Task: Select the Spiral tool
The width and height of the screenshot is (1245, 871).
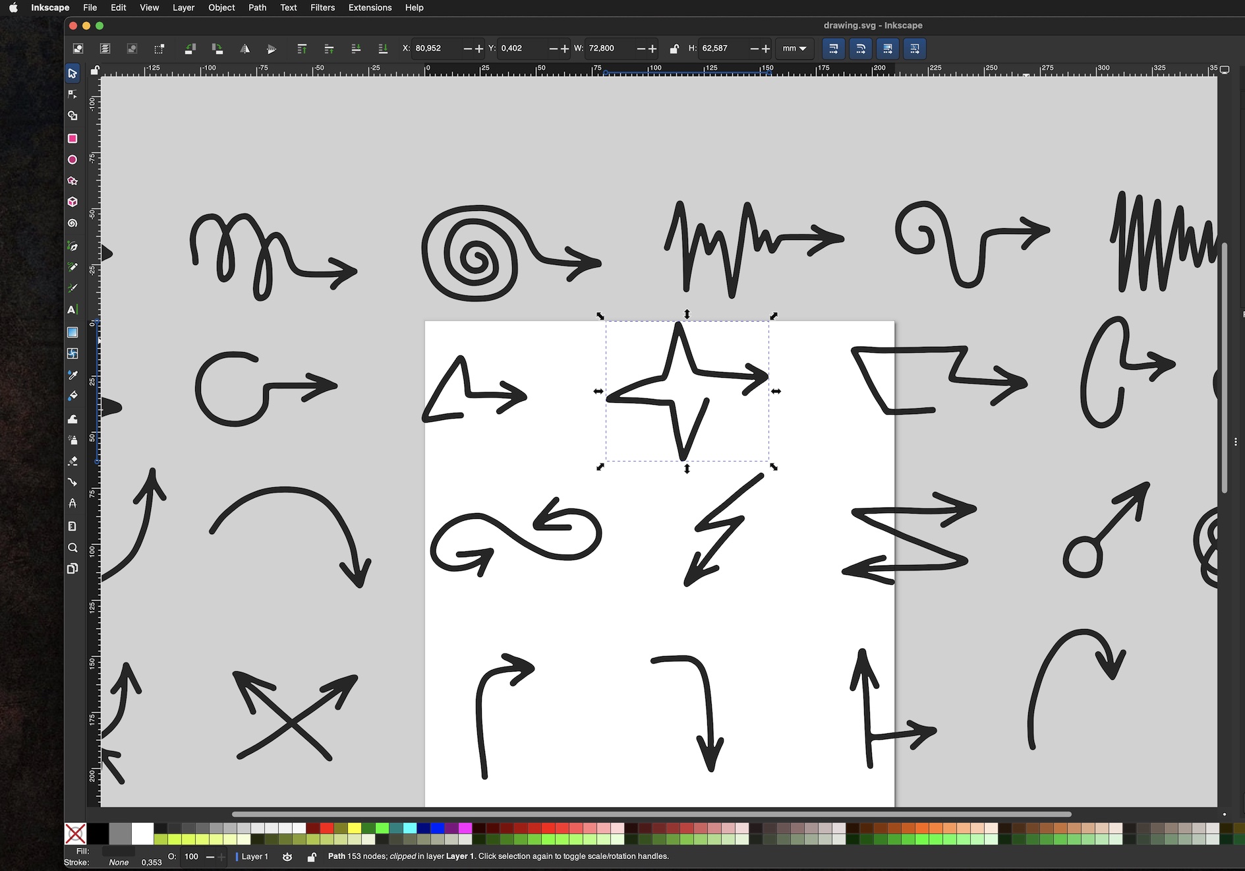Action: (x=72, y=224)
